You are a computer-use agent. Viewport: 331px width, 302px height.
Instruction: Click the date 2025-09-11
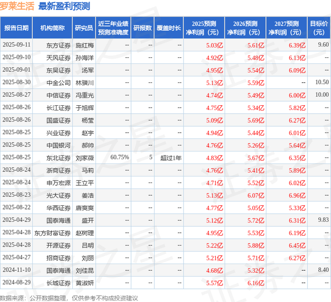click(x=17, y=45)
